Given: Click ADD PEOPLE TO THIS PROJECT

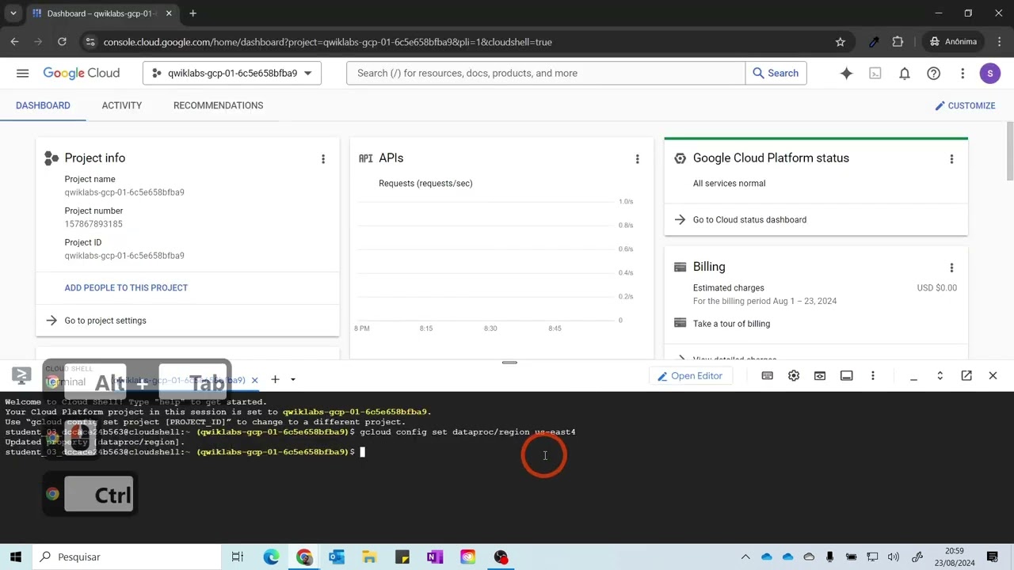Looking at the screenshot, I should (x=126, y=287).
